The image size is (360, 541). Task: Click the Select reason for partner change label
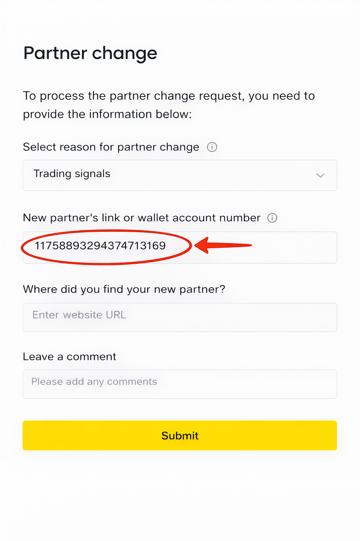(x=110, y=147)
